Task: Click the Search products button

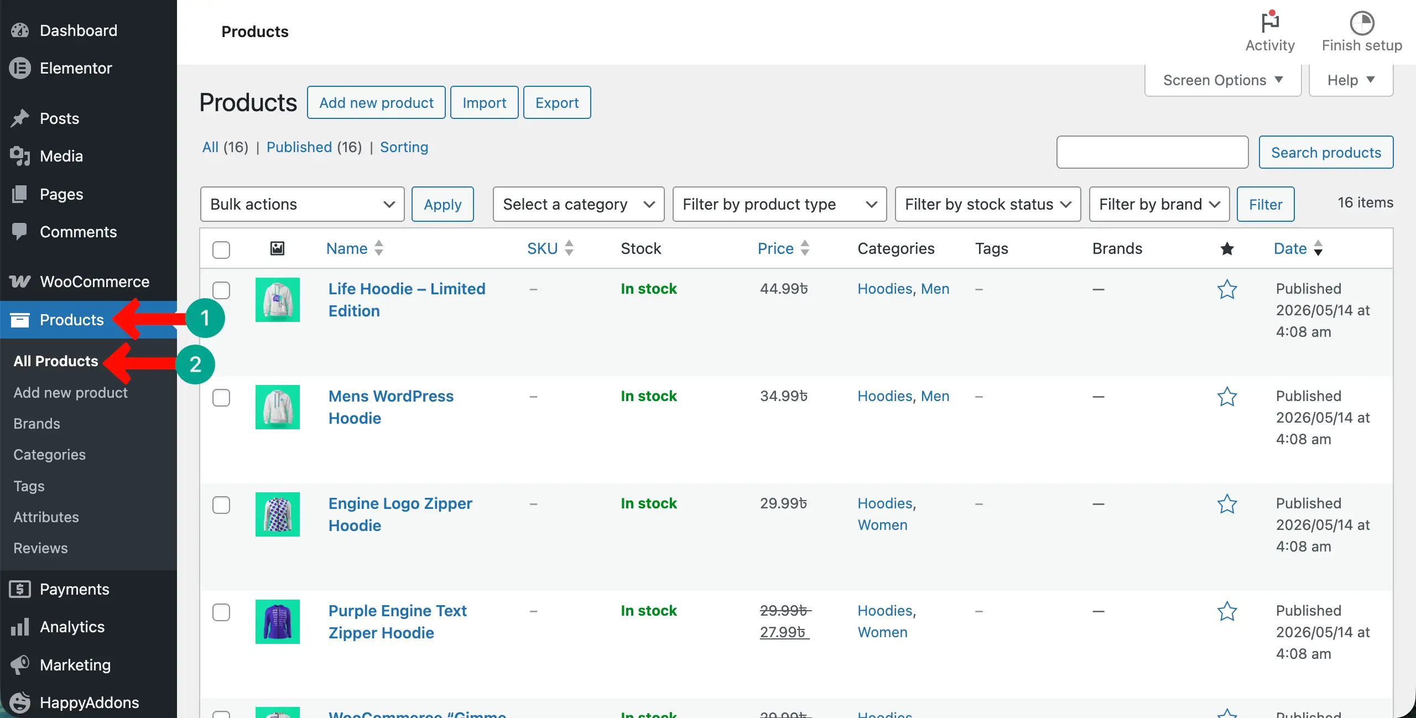Action: tap(1326, 152)
